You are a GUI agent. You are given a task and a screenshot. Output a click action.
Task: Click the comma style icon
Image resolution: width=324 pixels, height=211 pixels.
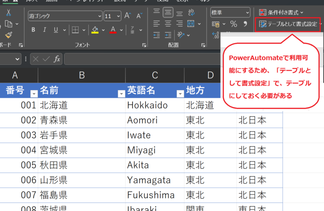click(x=245, y=24)
